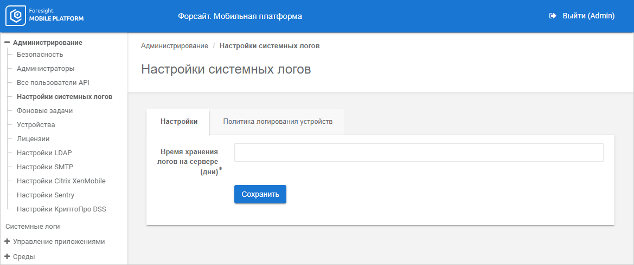Open Настройки LDAP in the sidebar
The height and width of the screenshot is (265, 634).
[x=44, y=153]
